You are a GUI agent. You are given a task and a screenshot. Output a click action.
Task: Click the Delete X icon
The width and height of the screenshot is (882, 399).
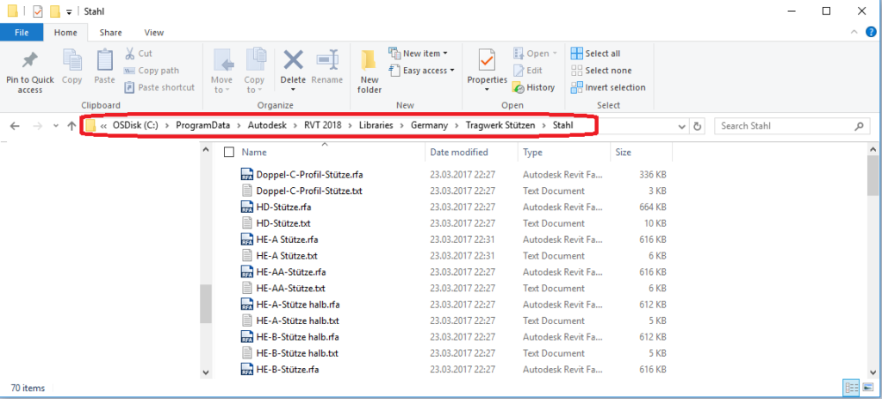[293, 59]
